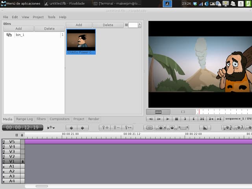The width and height of the screenshot is (252, 189).
Task: Click the bin folder icon beside bin_1
Action: (9, 35)
